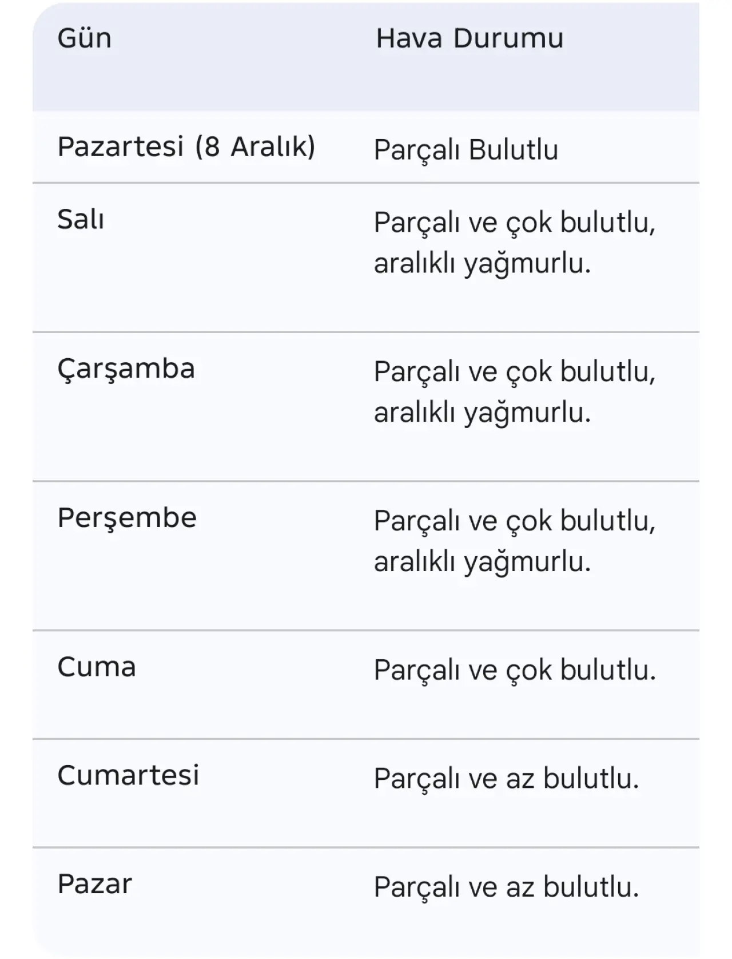The image size is (732, 959).
Task: Click Perşembe's "Parçalı ve çok bulutlu" line
Action: [x=514, y=521]
